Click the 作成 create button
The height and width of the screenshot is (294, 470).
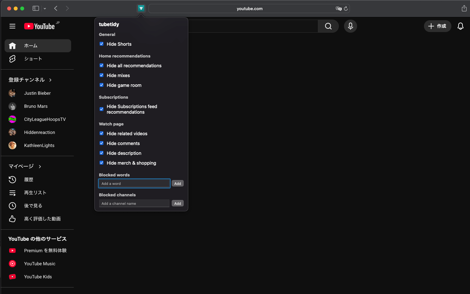point(437,26)
